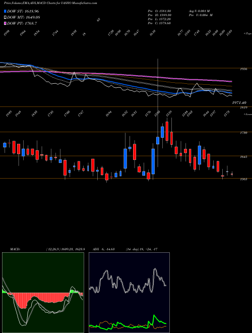Click the 1730 price level label
The width and height of the screenshot is (252, 333).
[244, 133]
